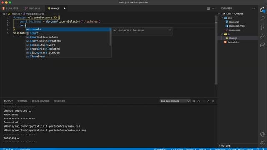
Task: Open the Source Control view icon
Action: pyautogui.click(x=262, y=27)
